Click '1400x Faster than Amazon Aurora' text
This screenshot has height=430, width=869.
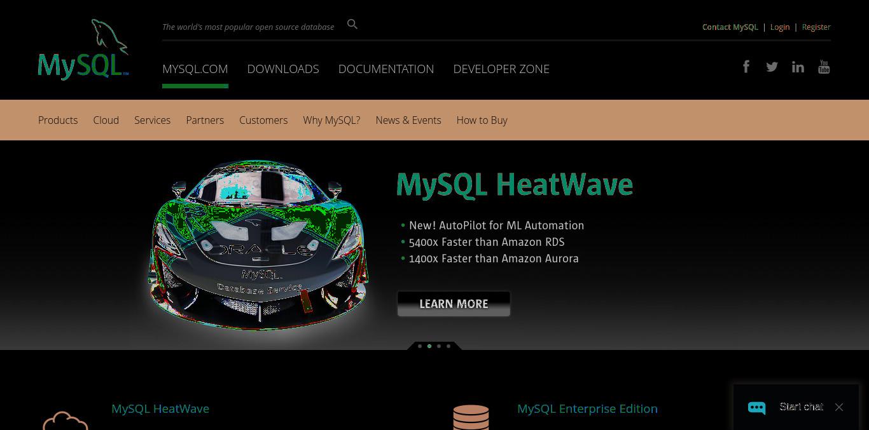click(494, 259)
